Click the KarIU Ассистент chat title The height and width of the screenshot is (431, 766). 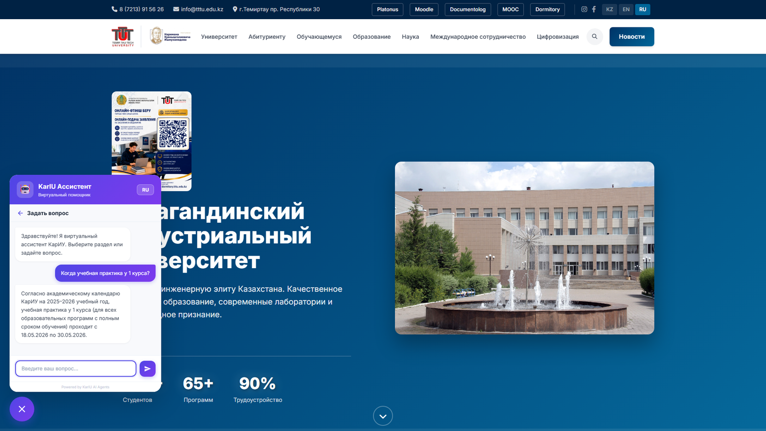coord(65,186)
